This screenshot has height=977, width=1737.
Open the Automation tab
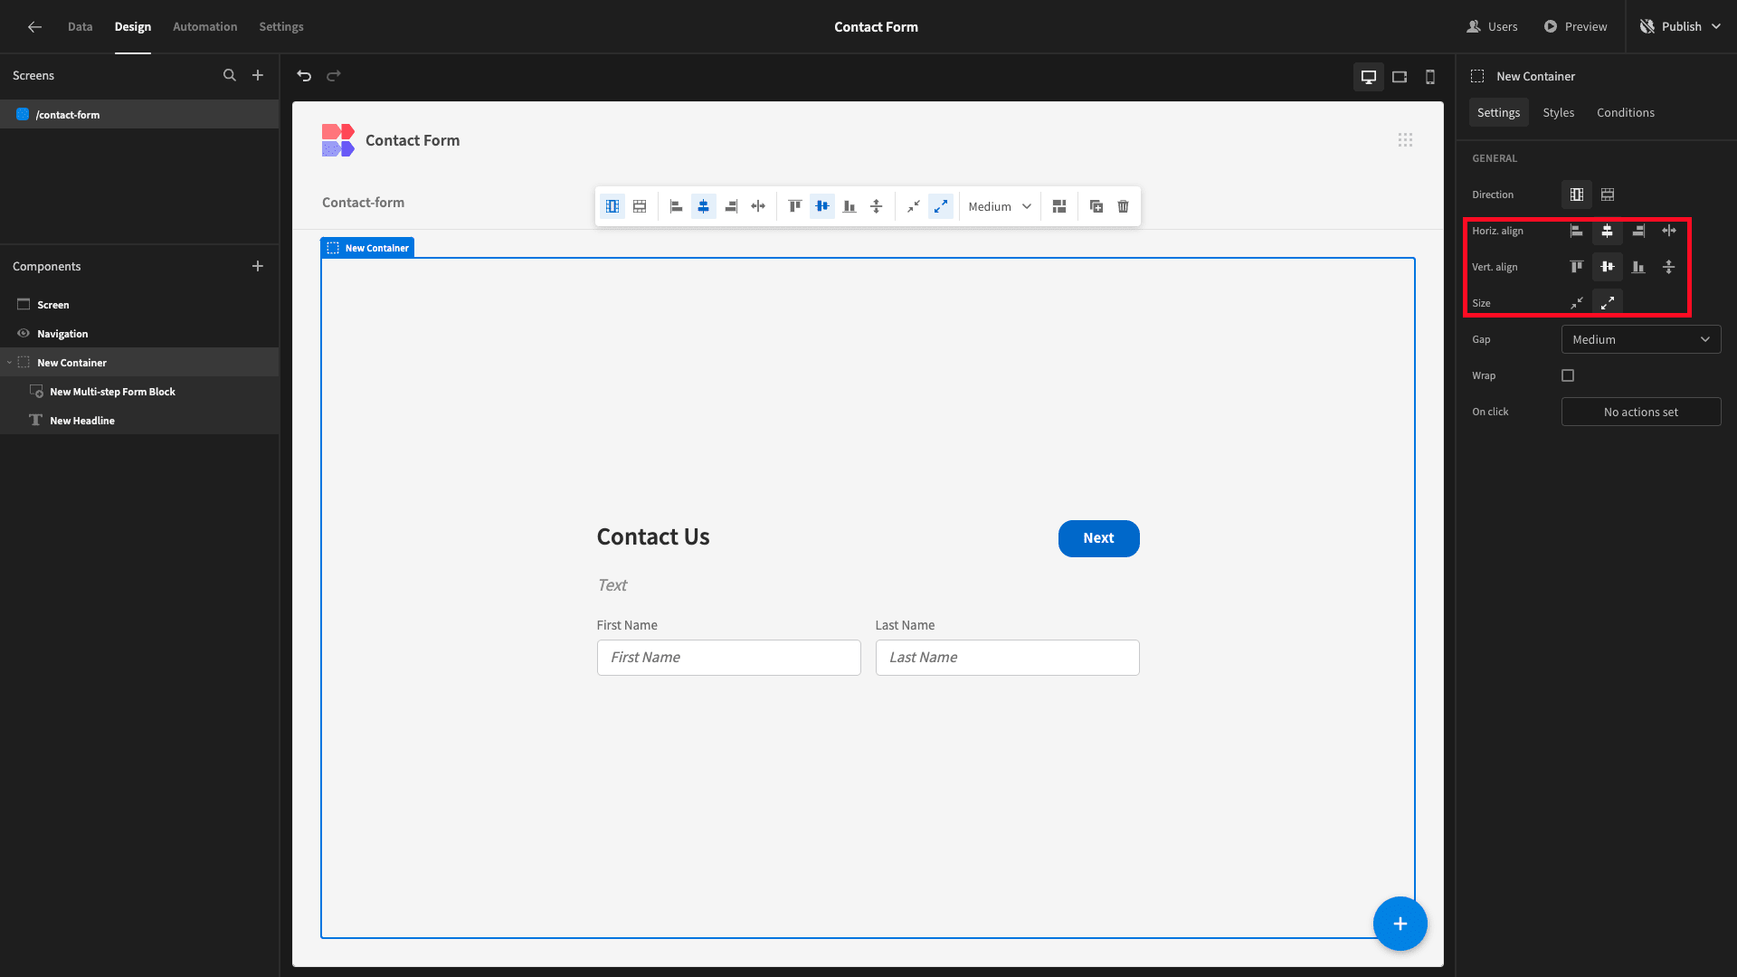click(x=205, y=26)
